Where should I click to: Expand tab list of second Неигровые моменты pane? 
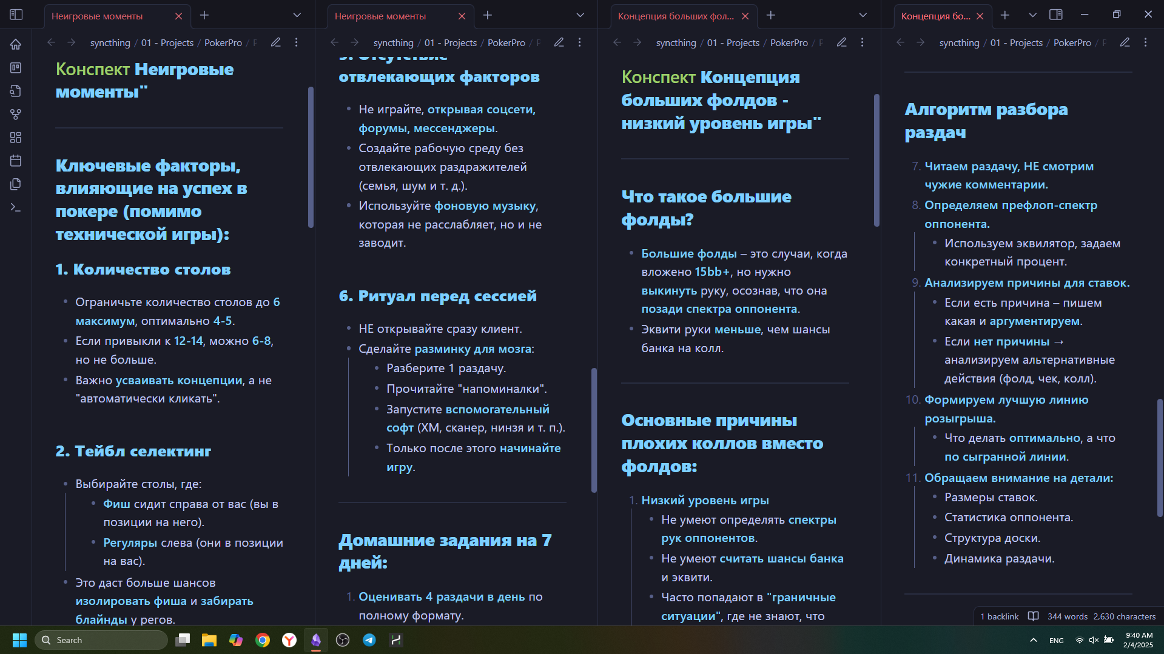point(580,15)
